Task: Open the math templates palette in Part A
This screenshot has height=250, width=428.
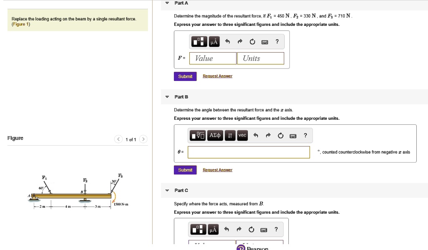Action: [200, 41]
